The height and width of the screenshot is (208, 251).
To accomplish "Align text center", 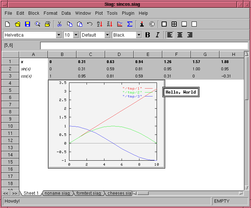I will pos(180,35).
